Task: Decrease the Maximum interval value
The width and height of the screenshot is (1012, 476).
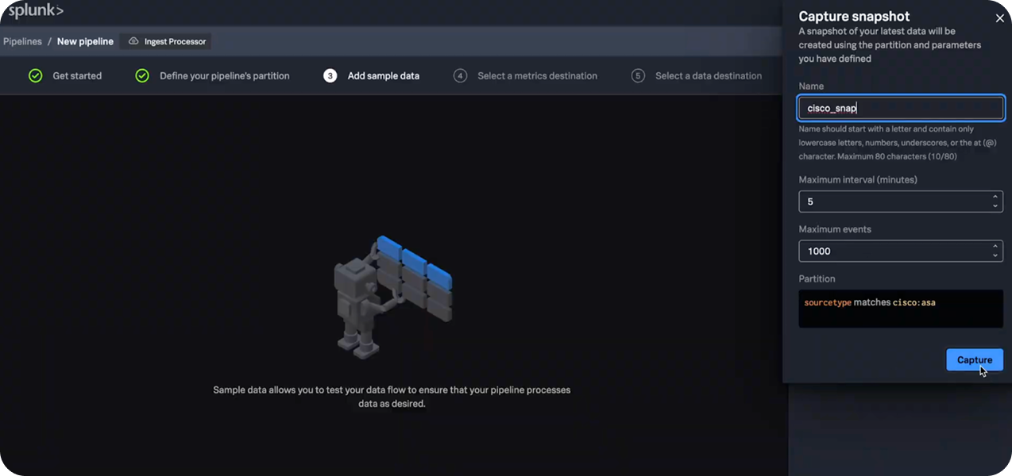Action: (x=995, y=206)
